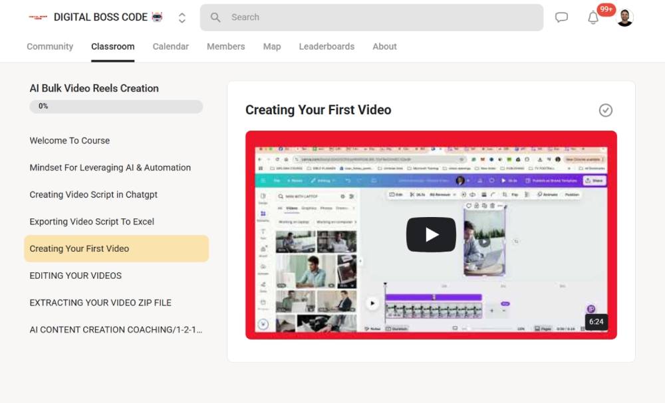Screen dimensions: 665x403
Task: Expand the community switcher arrows
Action: [x=182, y=18]
